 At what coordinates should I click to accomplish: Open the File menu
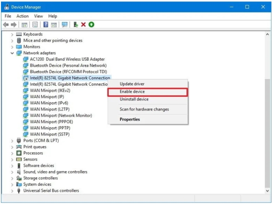coord(8,16)
